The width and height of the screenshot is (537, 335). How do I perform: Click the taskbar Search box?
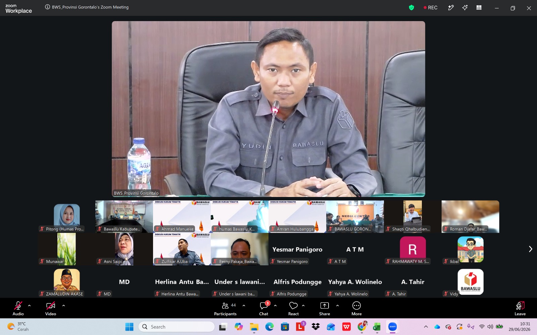tap(177, 327)
